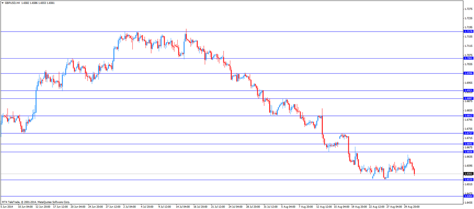Click the 24 Jun 20:00 time label

click(96, 207)
